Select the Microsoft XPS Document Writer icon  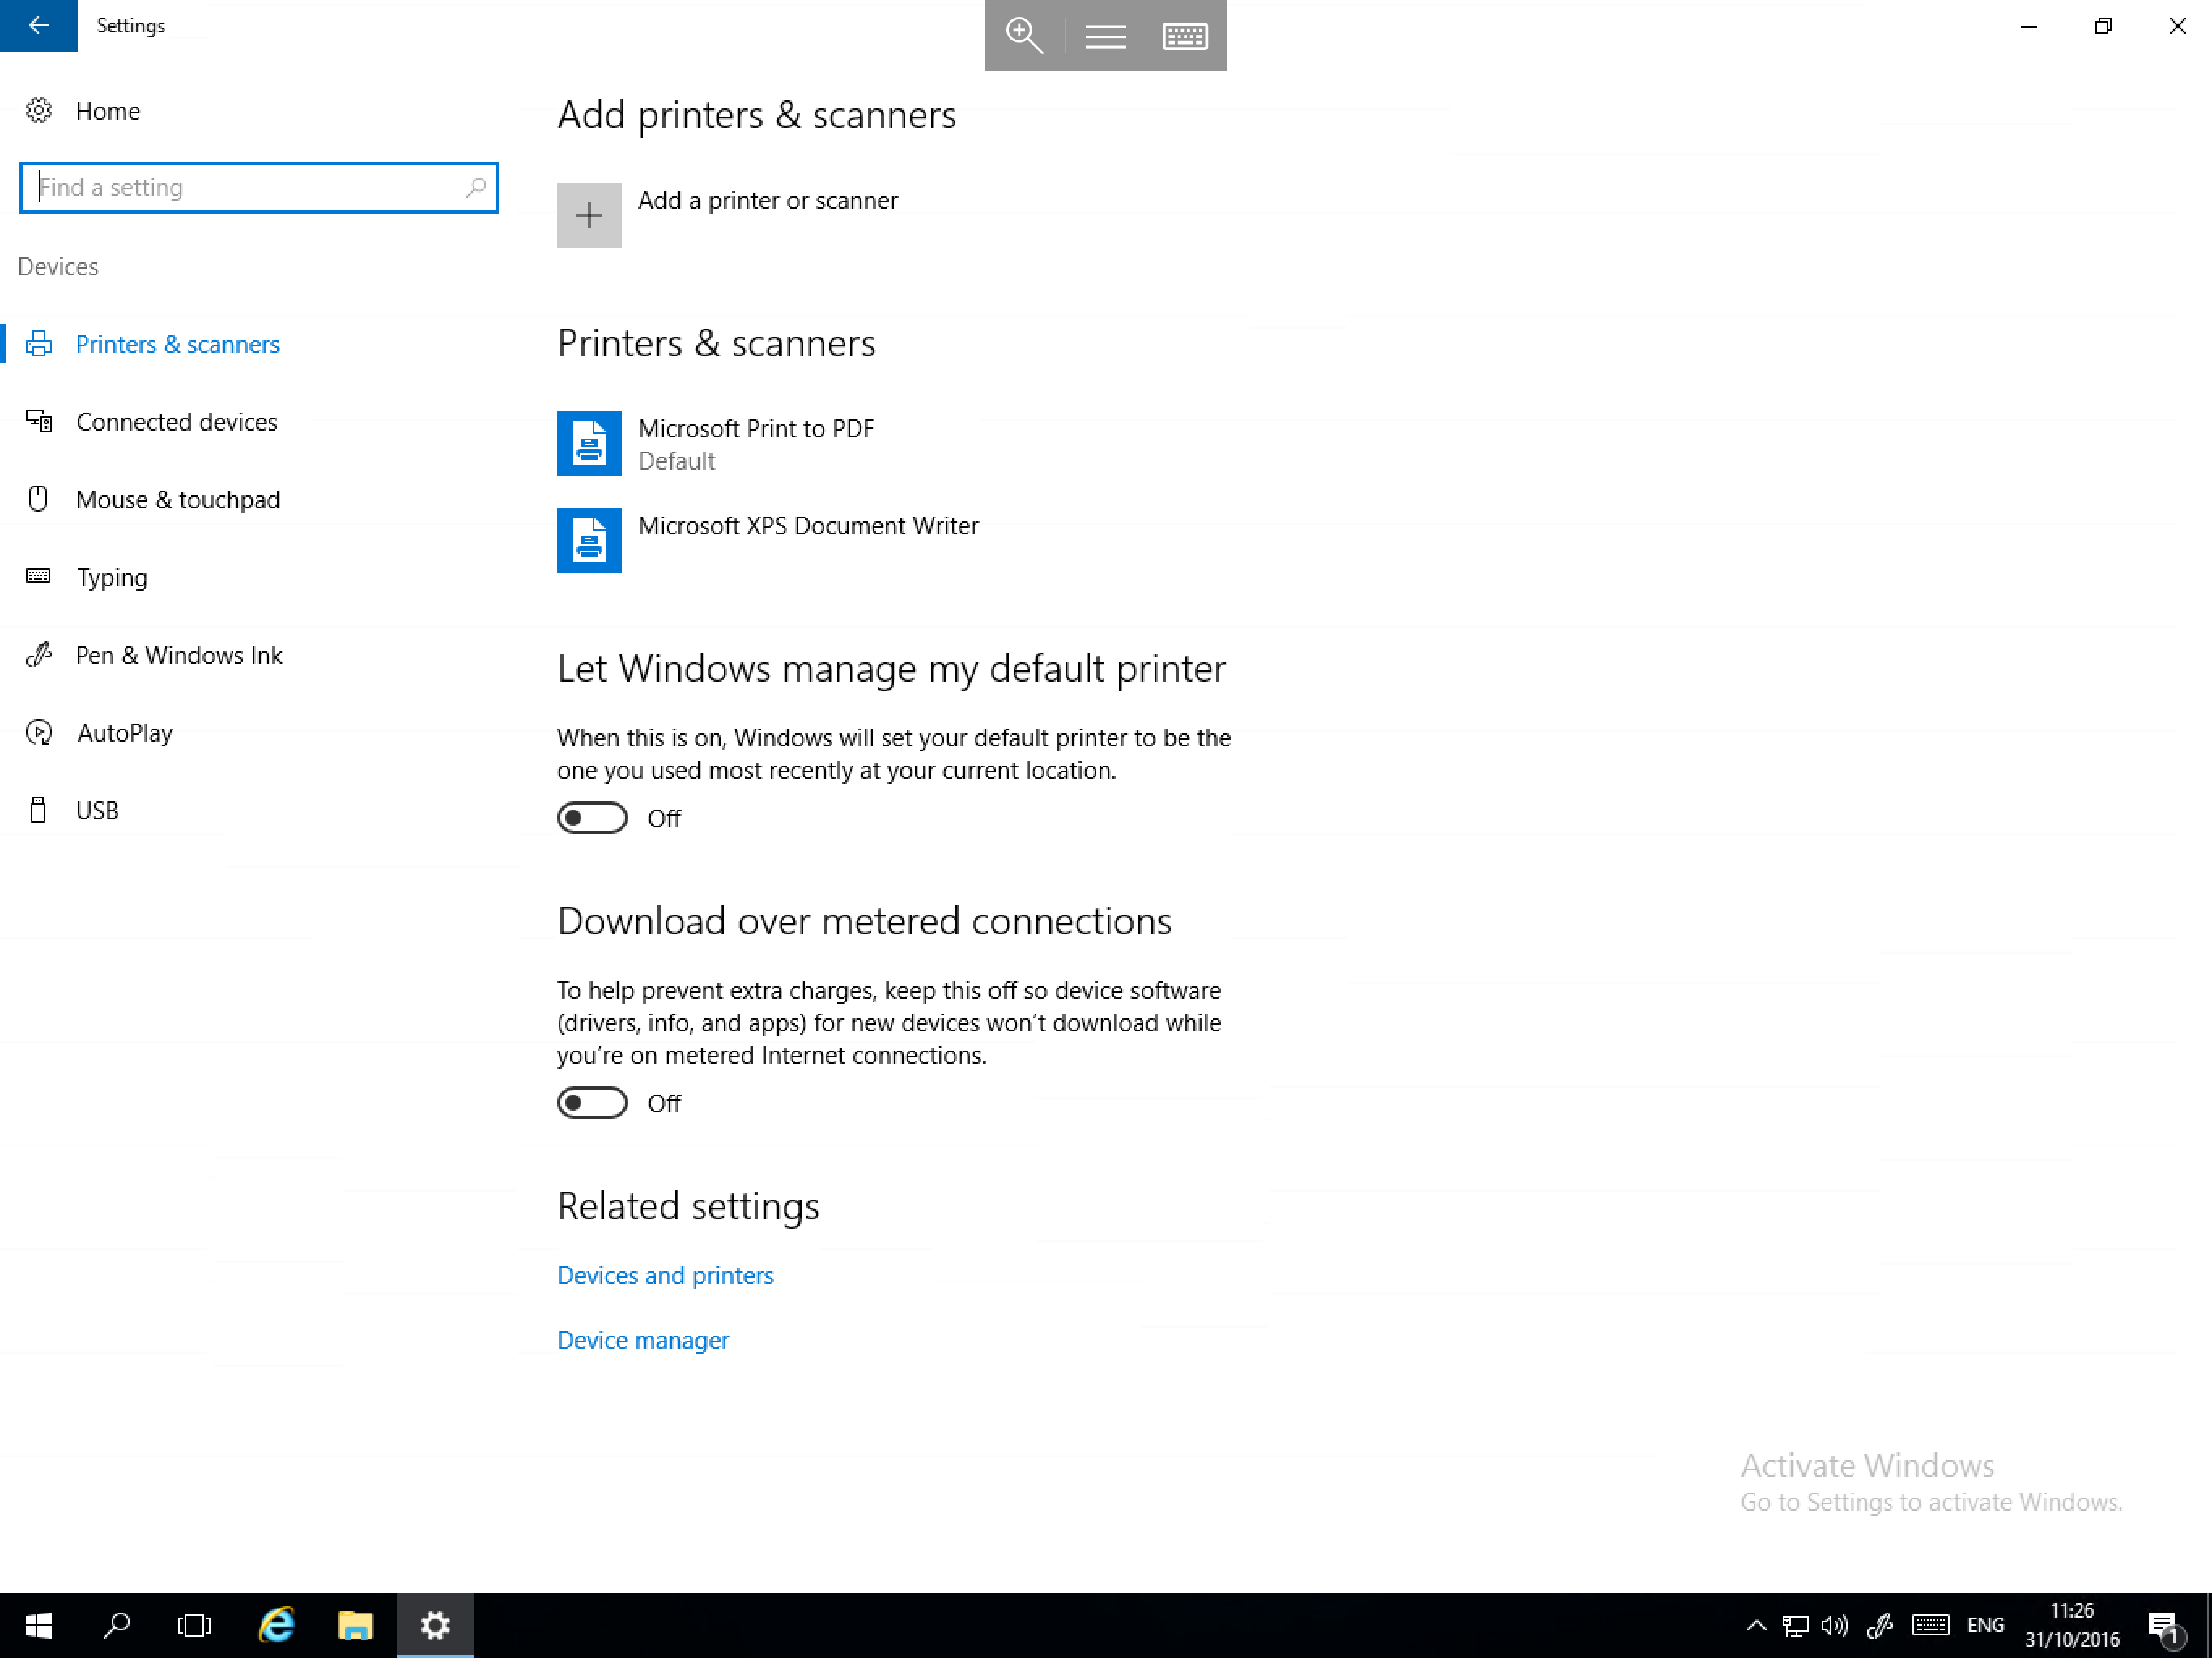tap(589, 540)
